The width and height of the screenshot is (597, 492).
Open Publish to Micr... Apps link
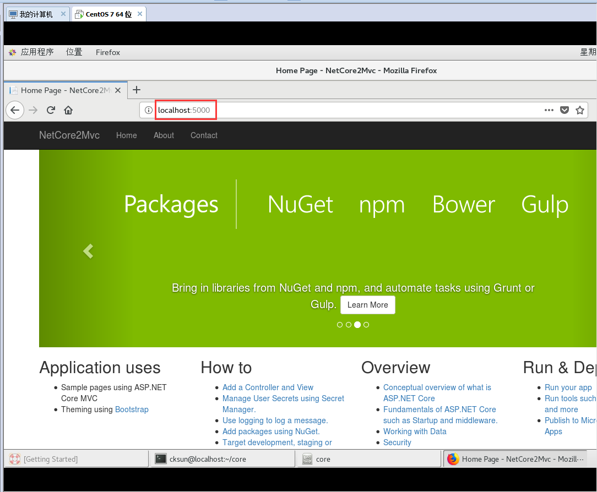coord(570,426)
